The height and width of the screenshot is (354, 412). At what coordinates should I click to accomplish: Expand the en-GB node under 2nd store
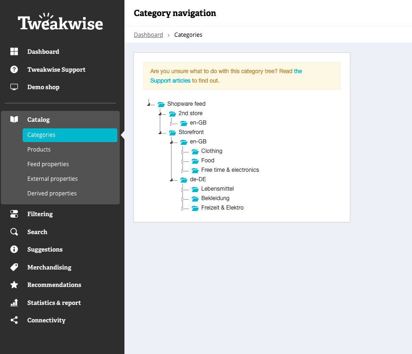(171, 124)
